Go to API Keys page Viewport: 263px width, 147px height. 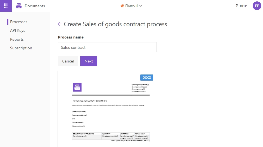pyautogui.click(x=17, y=30)
